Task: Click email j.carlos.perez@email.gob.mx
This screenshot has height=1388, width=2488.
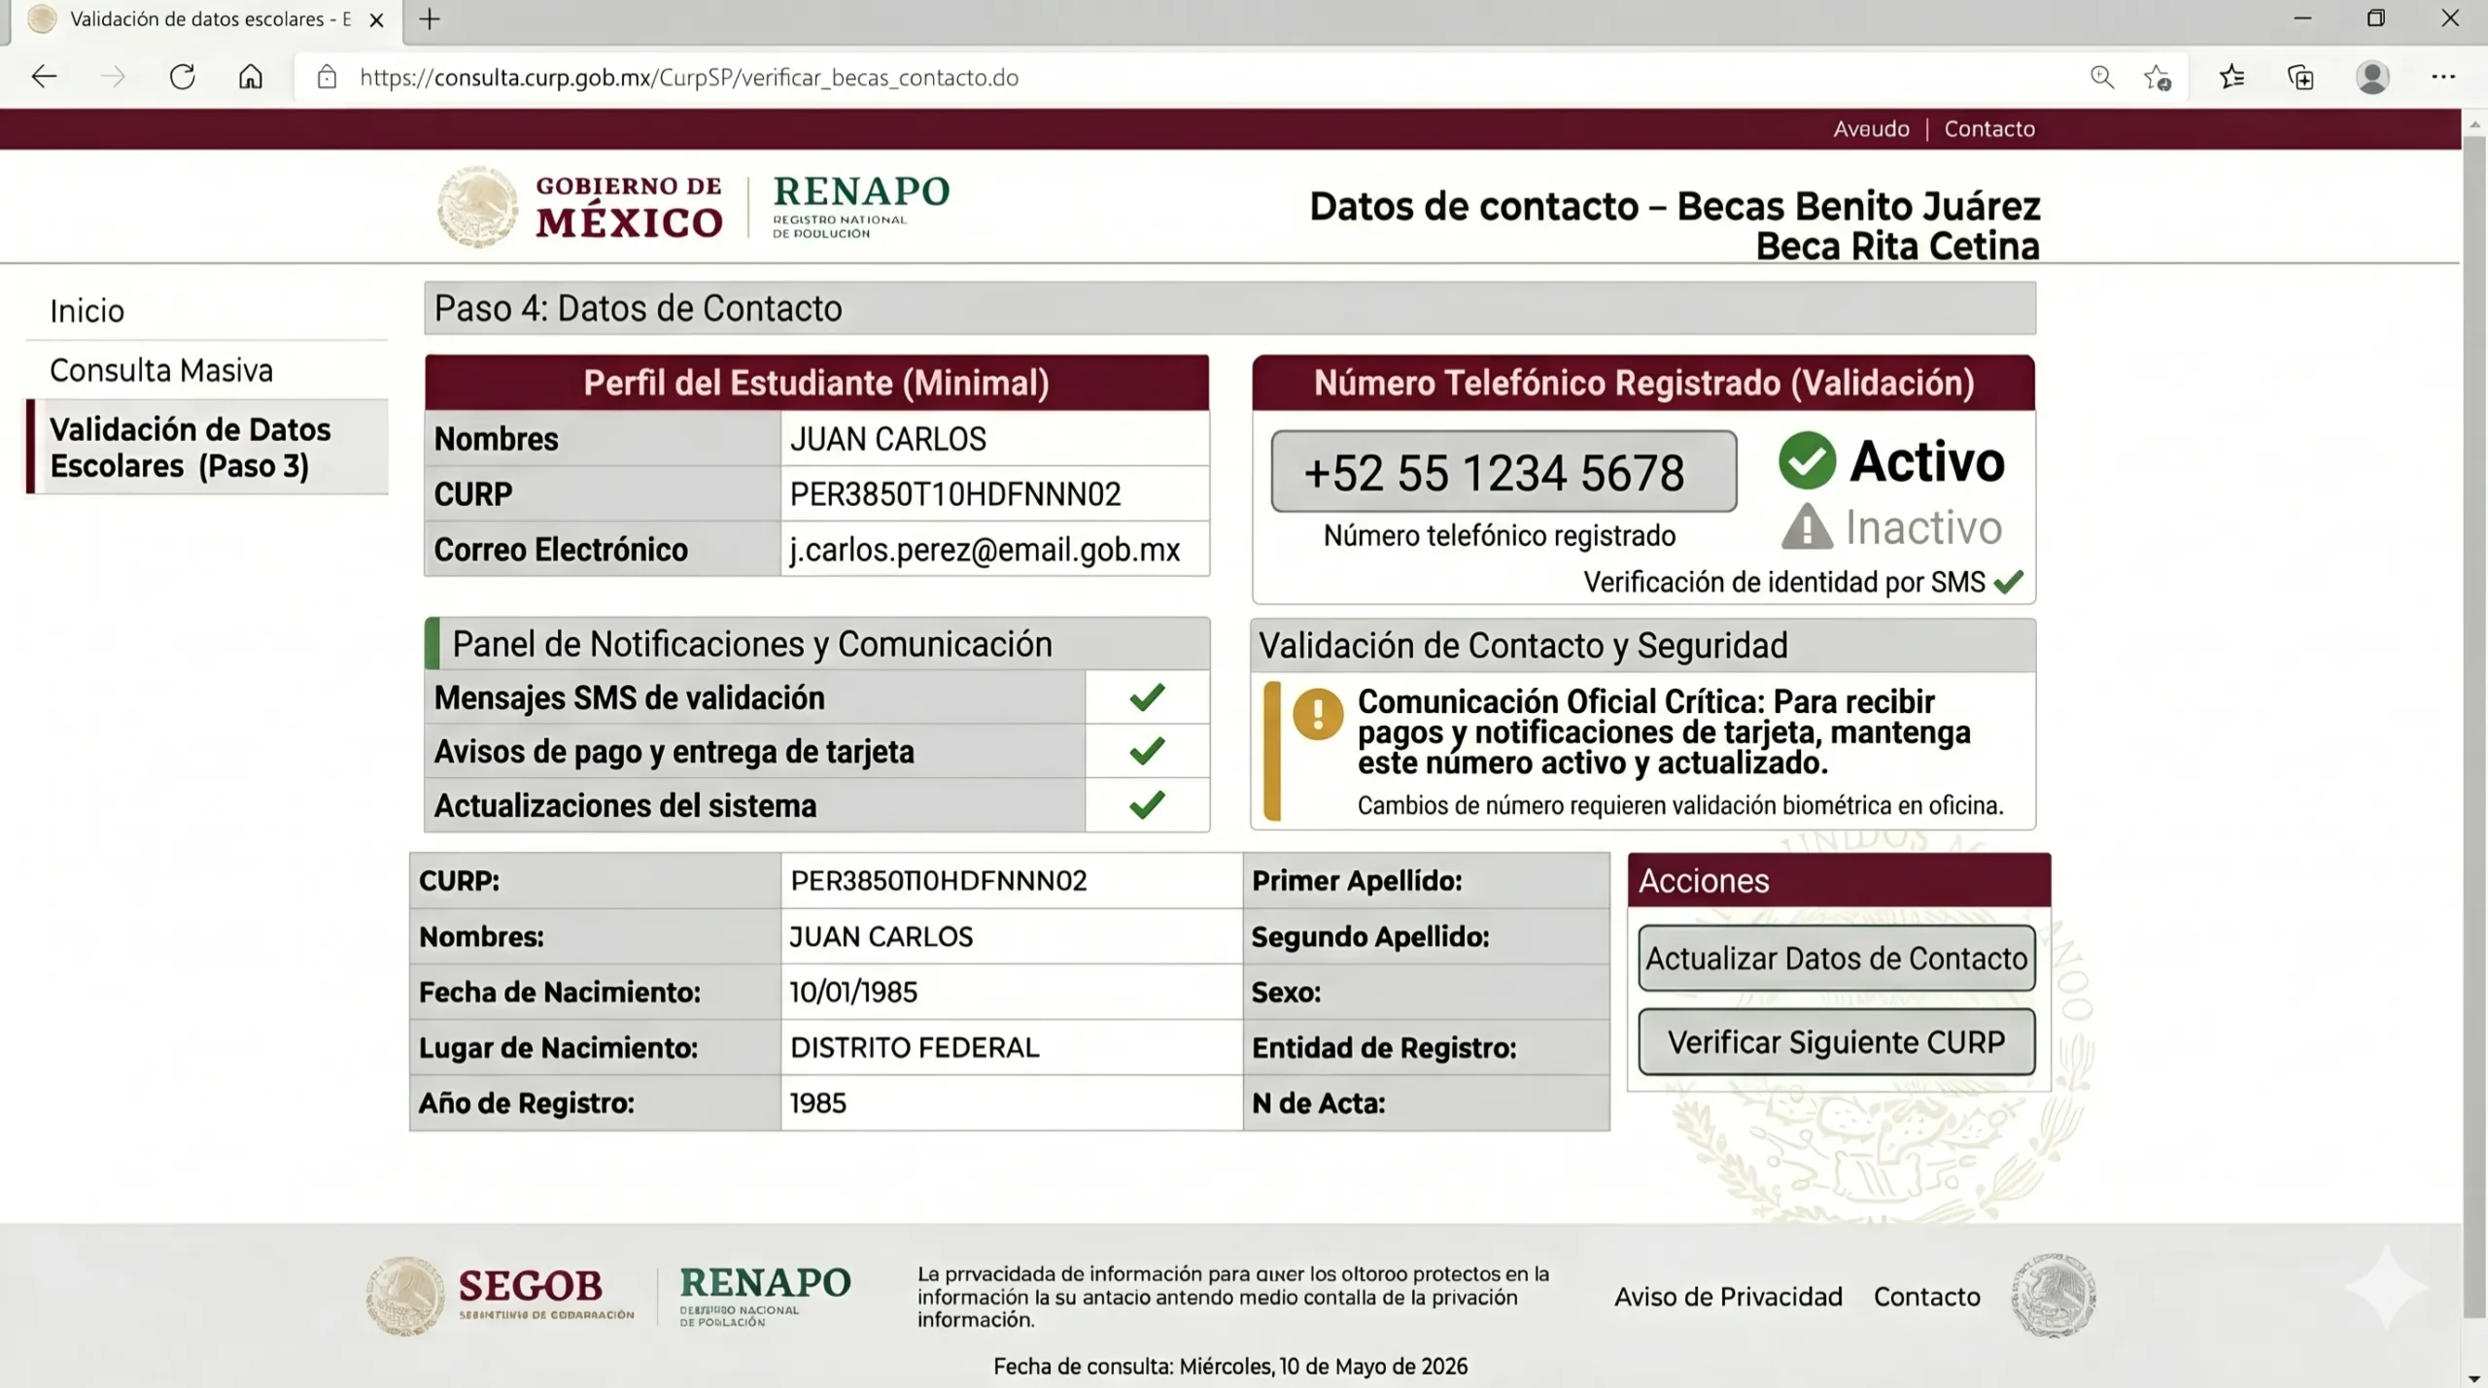Action: coord(985,549)
